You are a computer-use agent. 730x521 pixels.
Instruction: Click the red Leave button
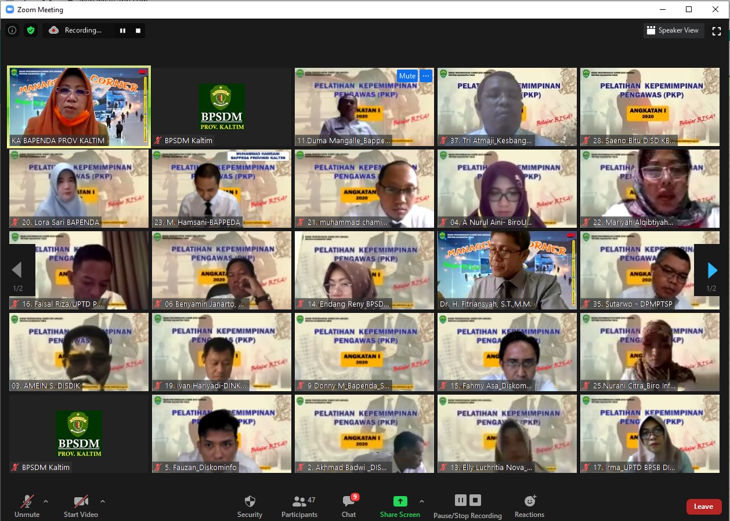pyautogui.click(x=703, y=507)
